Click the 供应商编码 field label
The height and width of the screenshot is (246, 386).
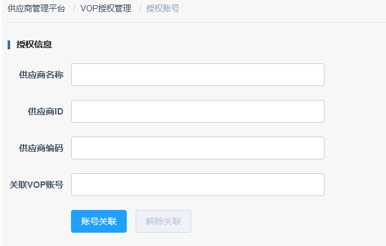point(41,148)
